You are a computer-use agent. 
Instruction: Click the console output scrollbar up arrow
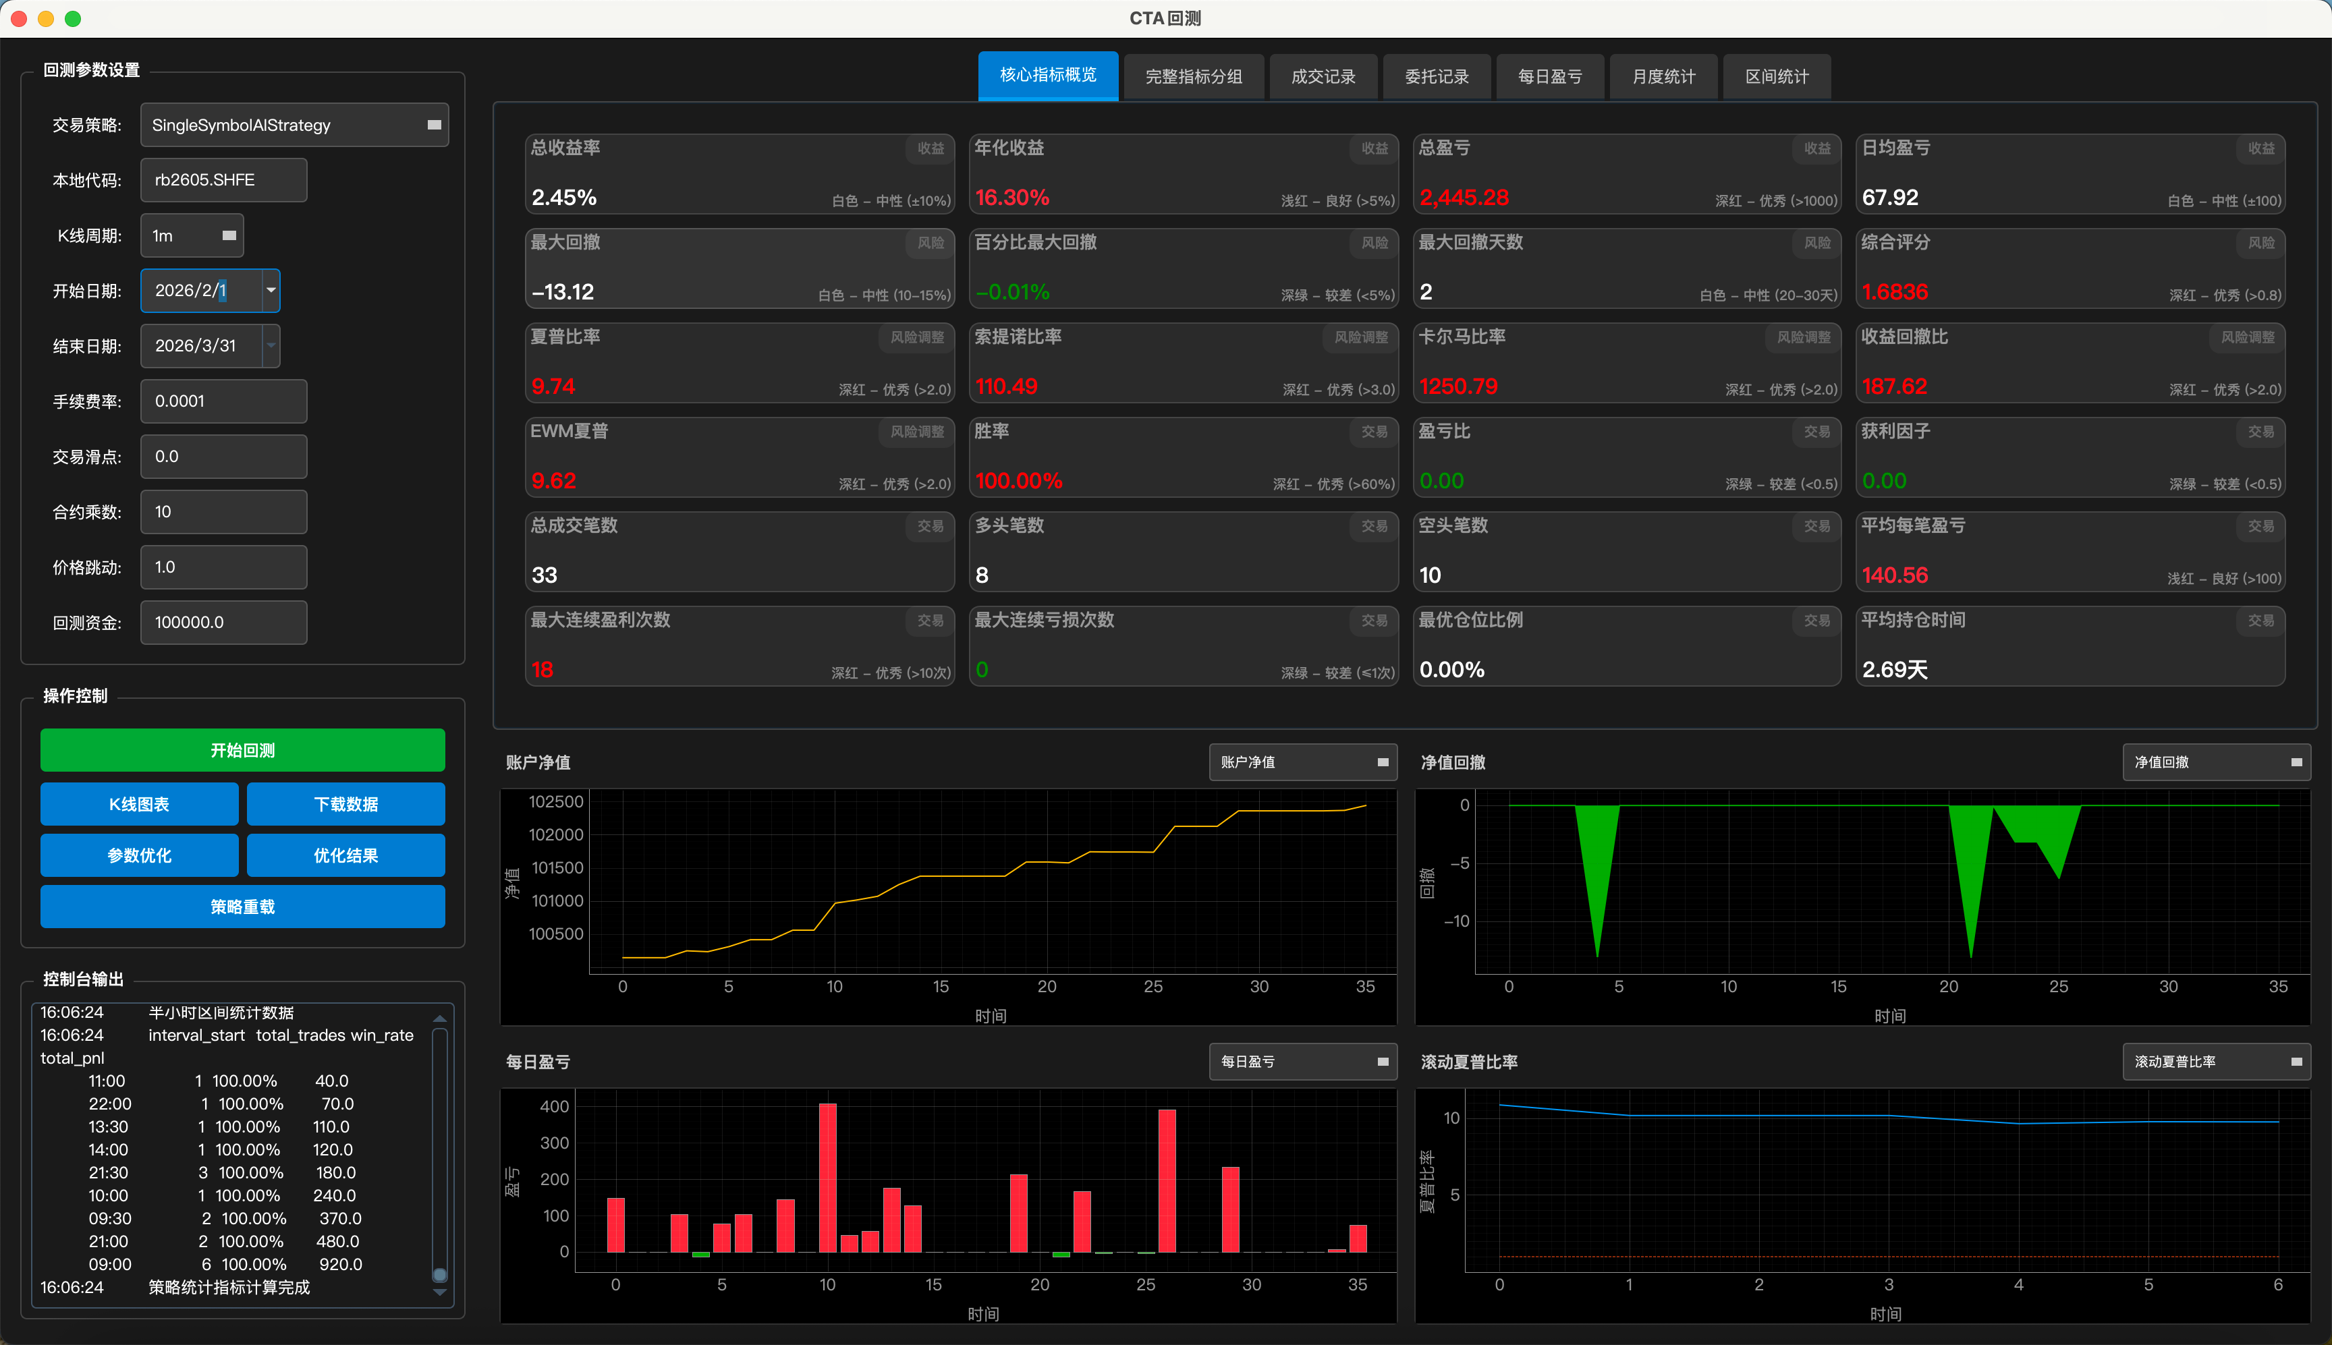point(440,1019)
